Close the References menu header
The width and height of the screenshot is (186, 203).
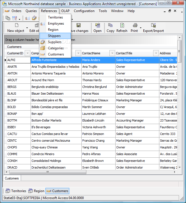click(49, 11)
